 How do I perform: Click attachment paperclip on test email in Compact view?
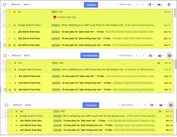coord(160,111)
